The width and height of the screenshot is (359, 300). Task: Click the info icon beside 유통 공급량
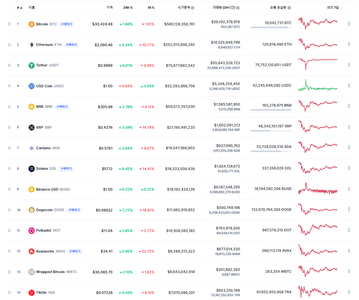[x=289, y=8]
